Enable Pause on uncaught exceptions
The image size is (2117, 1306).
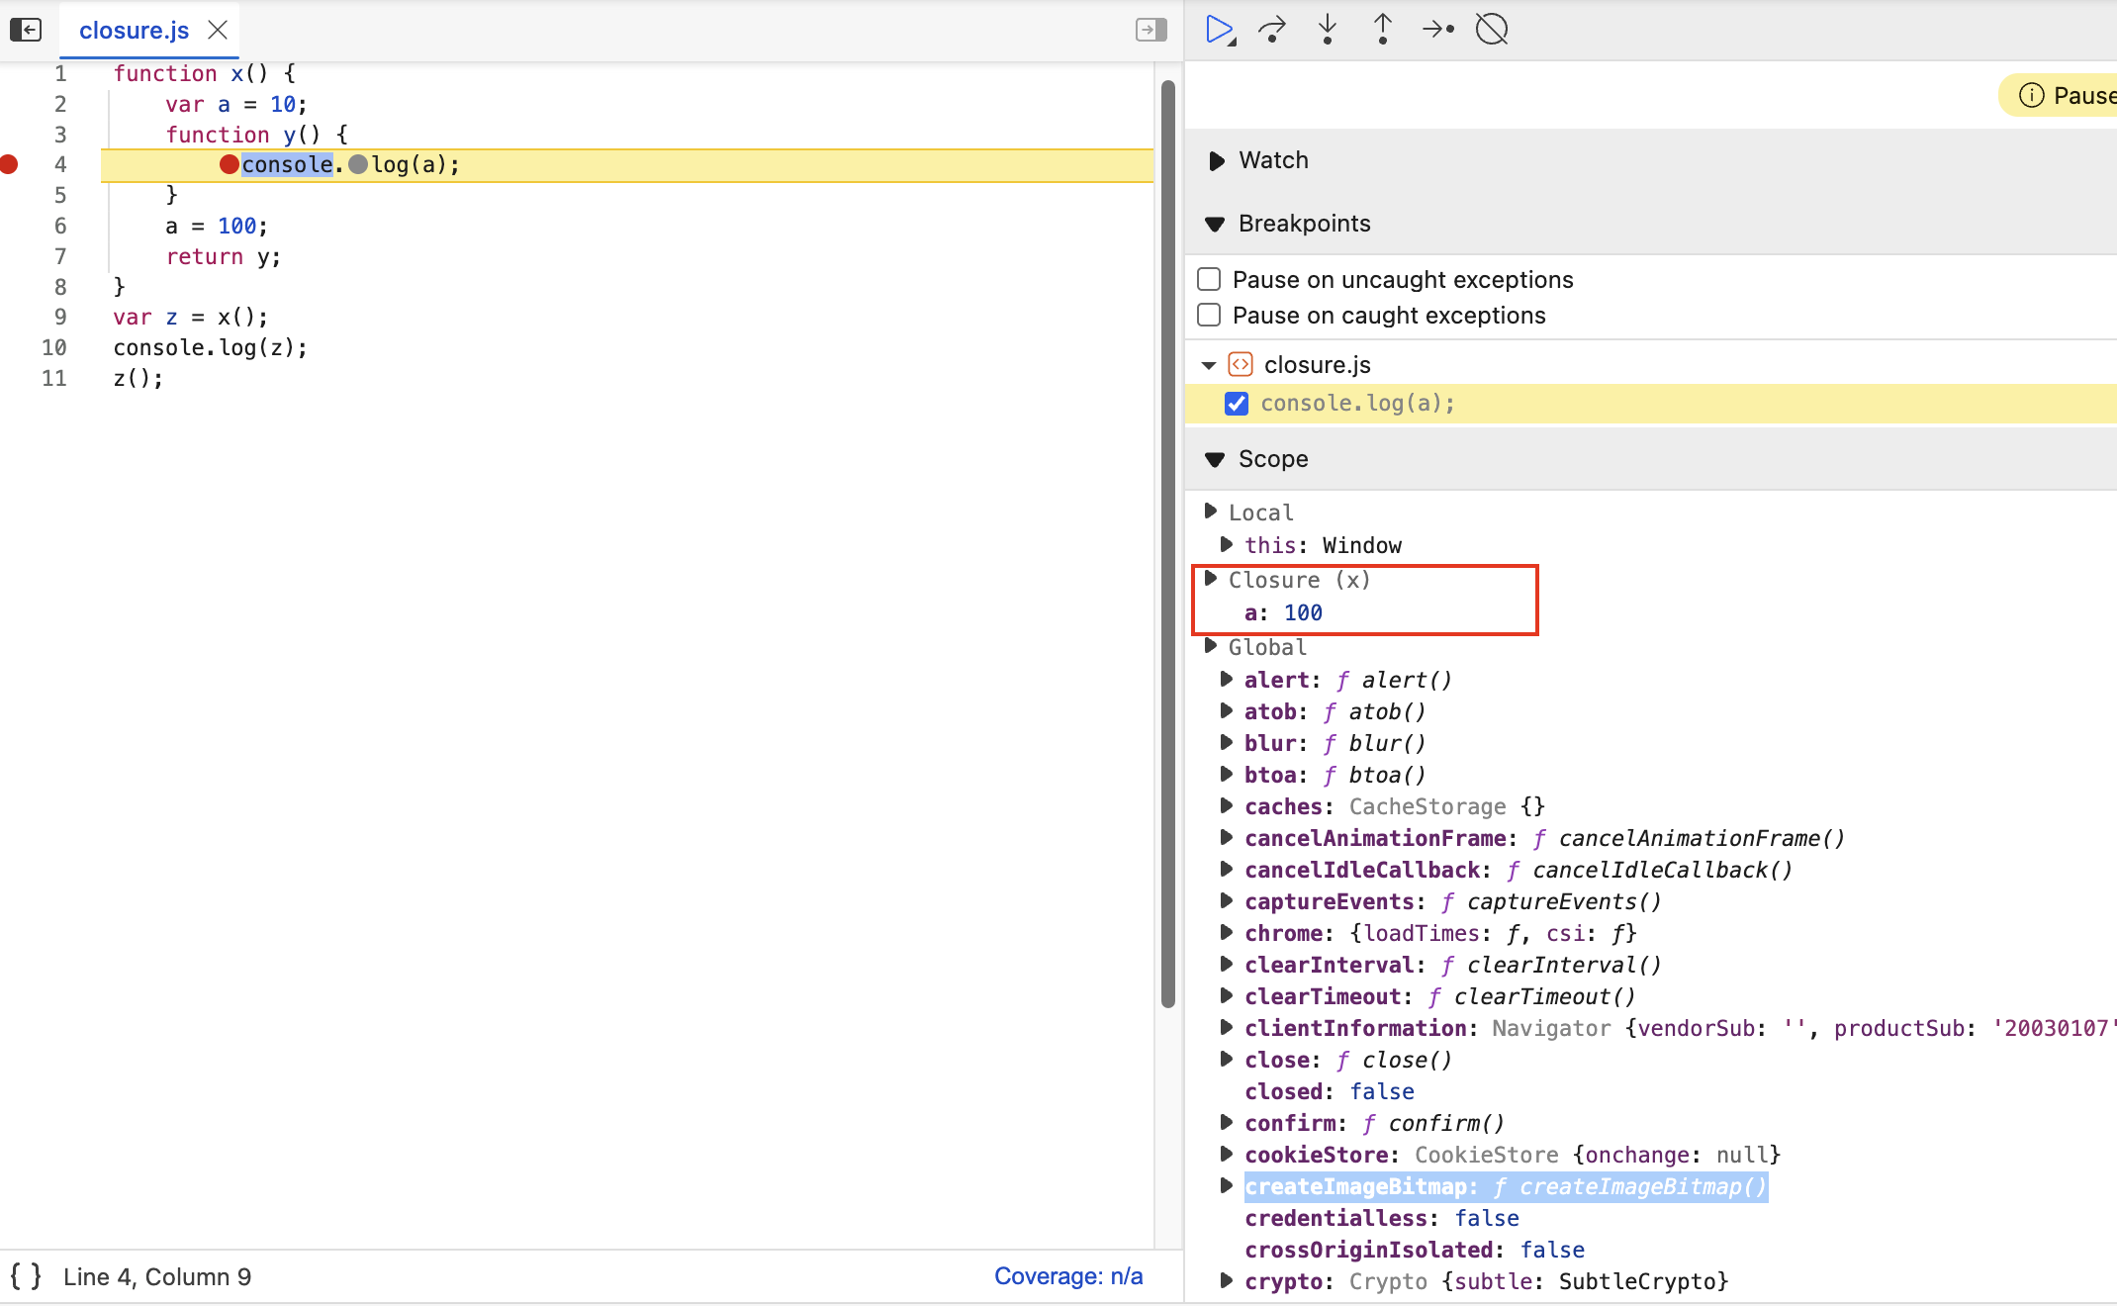[1209, 279]
